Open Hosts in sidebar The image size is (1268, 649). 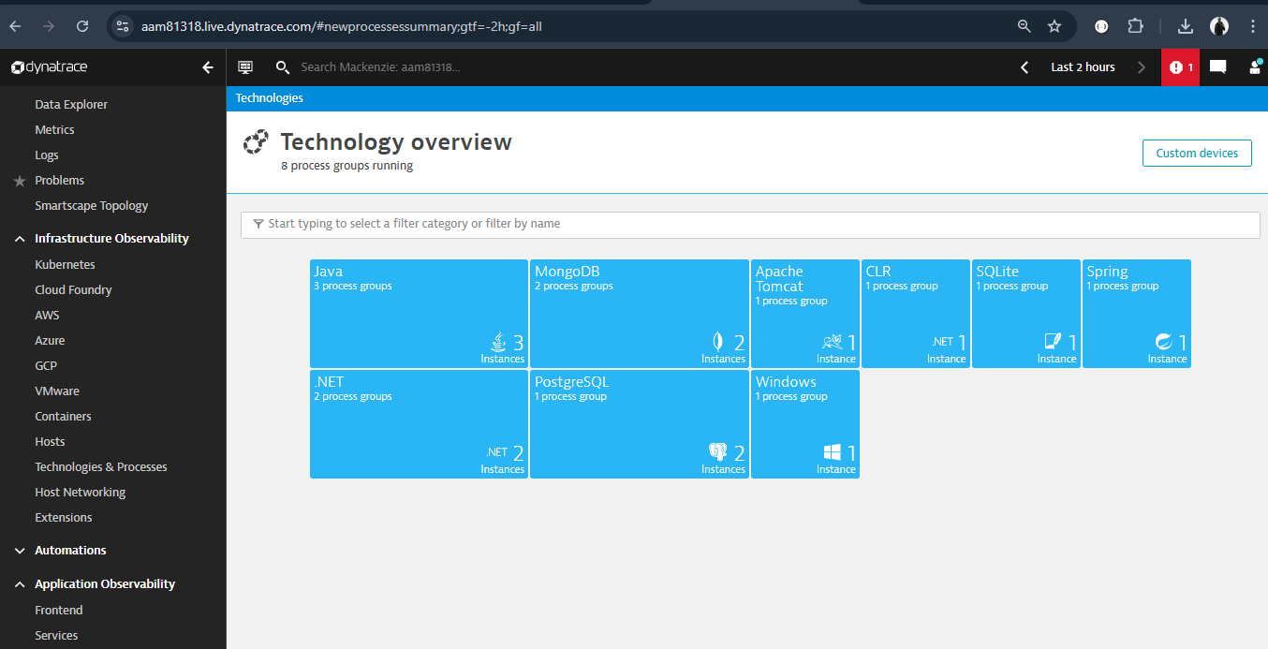click(x=50, y=442)
